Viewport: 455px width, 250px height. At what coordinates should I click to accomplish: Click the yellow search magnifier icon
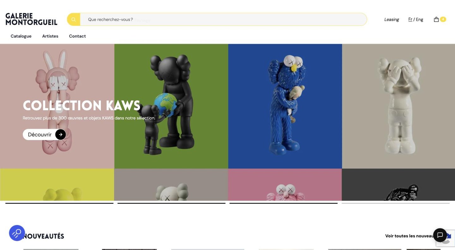coord(74,19)
